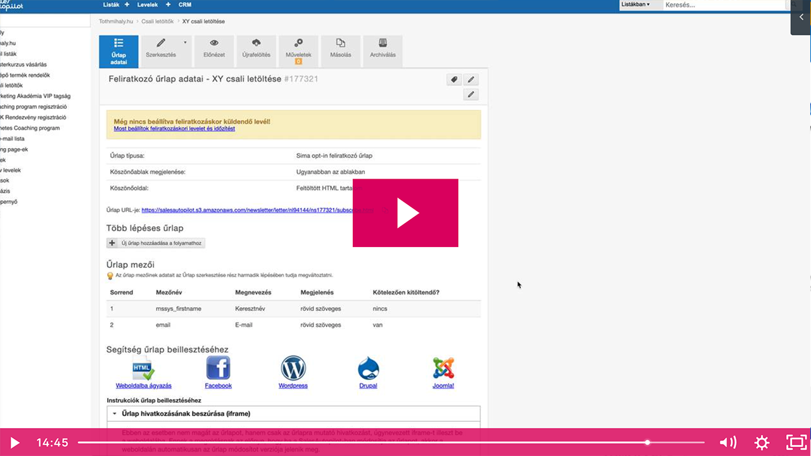
Task: Play the video with the center play button
Action: click(405, 213)
